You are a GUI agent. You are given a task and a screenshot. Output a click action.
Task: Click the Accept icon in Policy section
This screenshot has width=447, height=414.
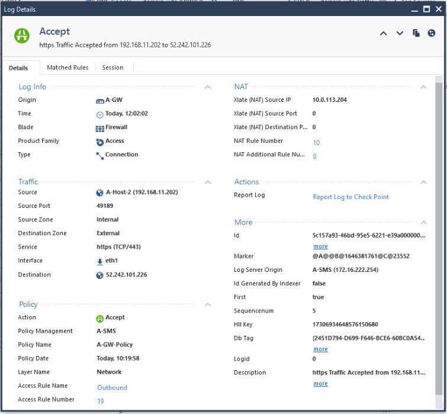coord(100,319)
